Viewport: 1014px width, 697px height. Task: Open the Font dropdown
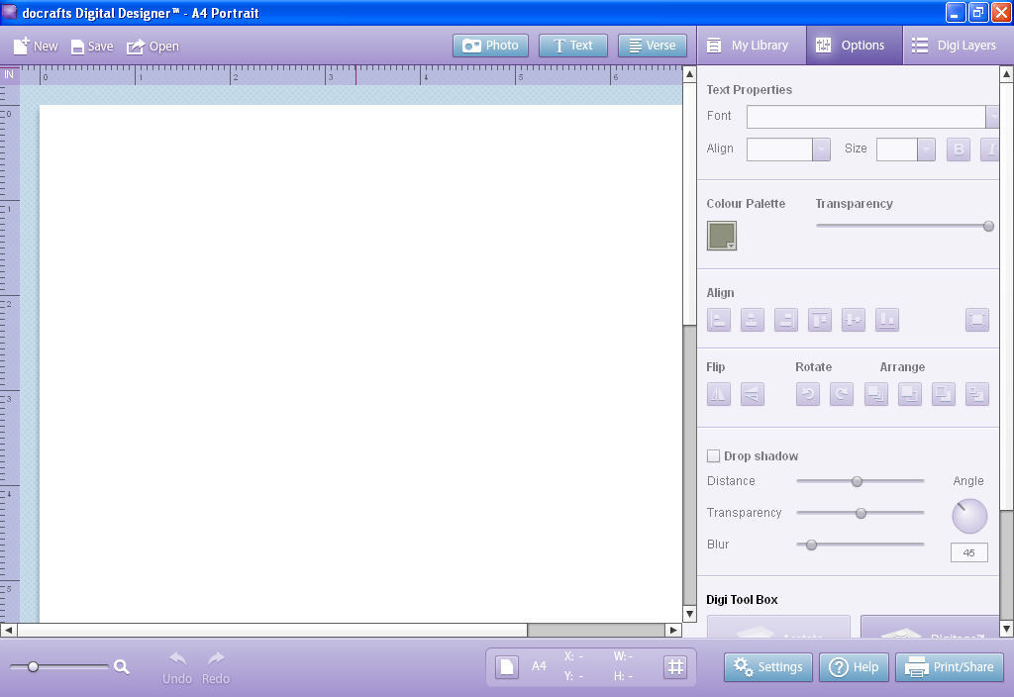pyautogui.click(x=993, y=116)
